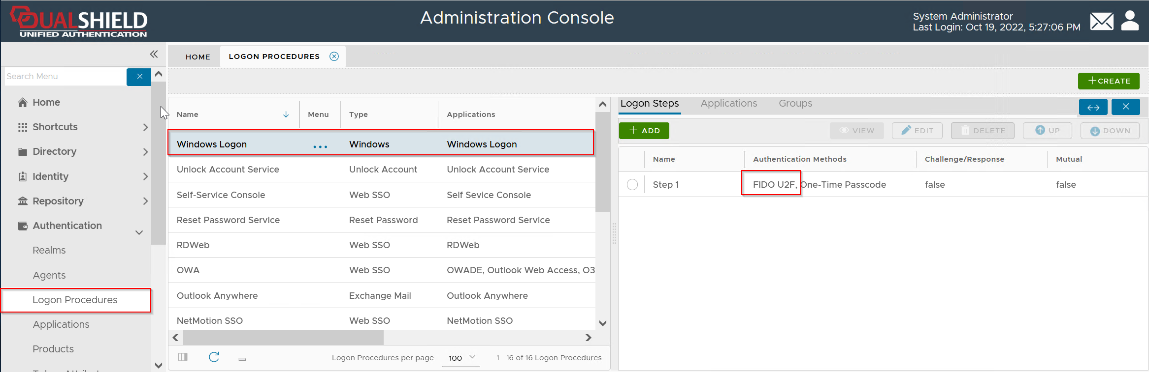This screenshot has height=372, width=1149.
Task: Expand panel using blue double-arrow button
Action: [x=1093, y=107]
